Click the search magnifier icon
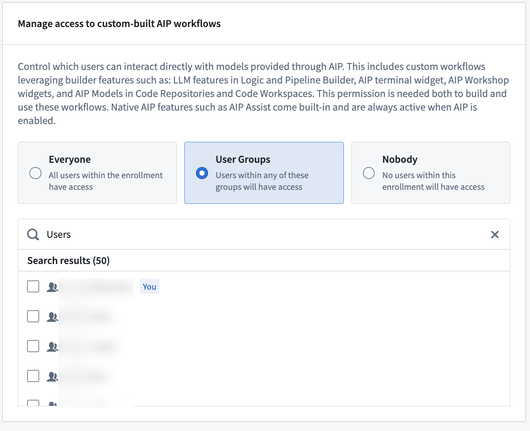This screenshot has width=530, height=431. pyautogui.click(x=33, y=234)
